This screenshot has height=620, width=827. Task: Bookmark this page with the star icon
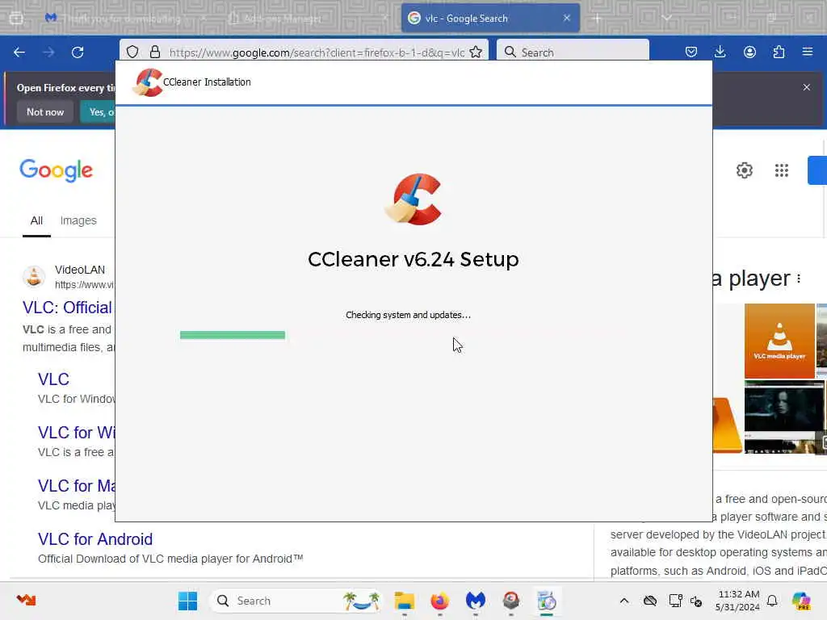(476, 52)
